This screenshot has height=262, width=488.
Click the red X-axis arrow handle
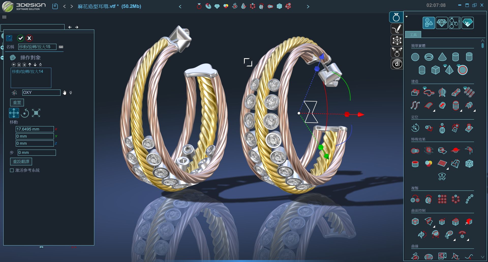pyautogui.click(x=361, y=114)
